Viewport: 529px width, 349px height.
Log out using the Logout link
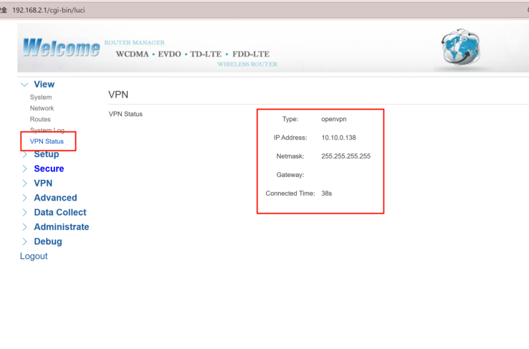click(33, 256)
